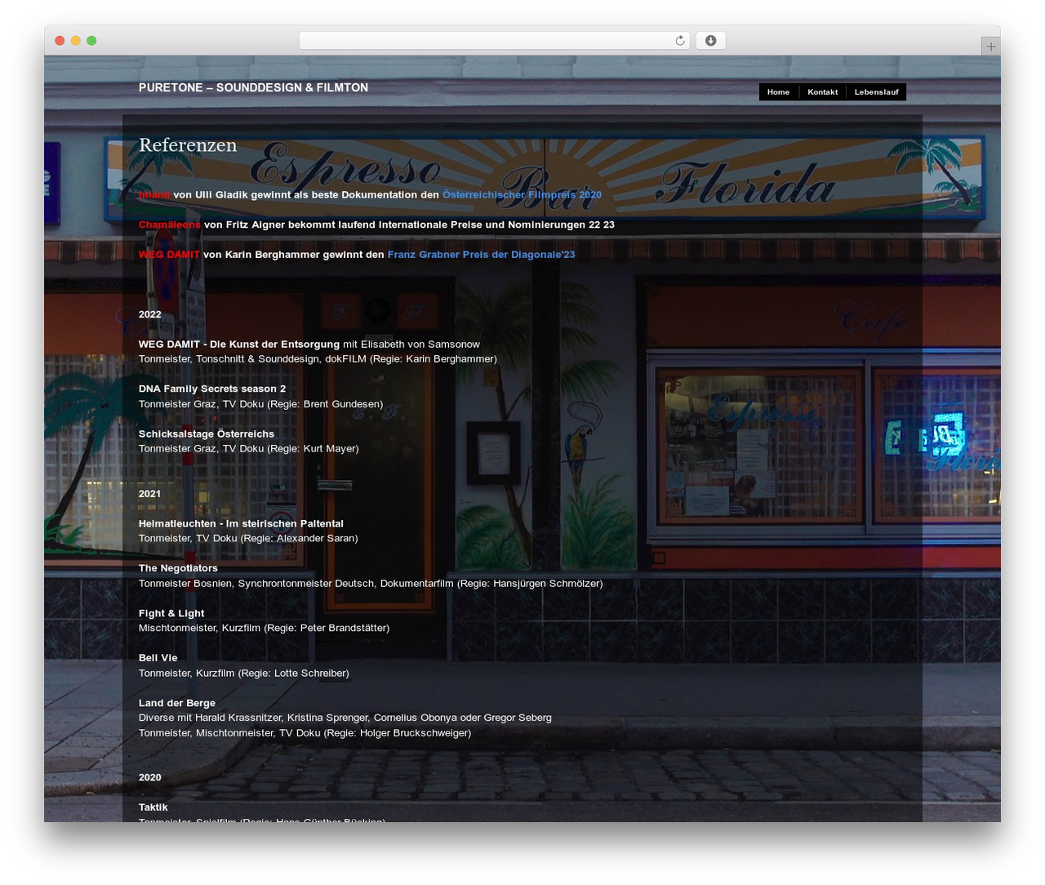1045x885 pixels.
Task: Select the 2022 year heading
Action: 150,314
